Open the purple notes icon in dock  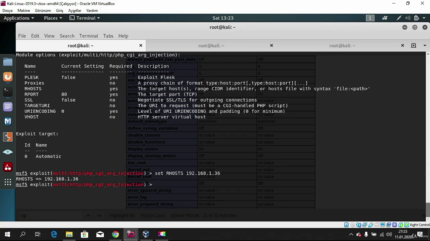pos(7,106)
